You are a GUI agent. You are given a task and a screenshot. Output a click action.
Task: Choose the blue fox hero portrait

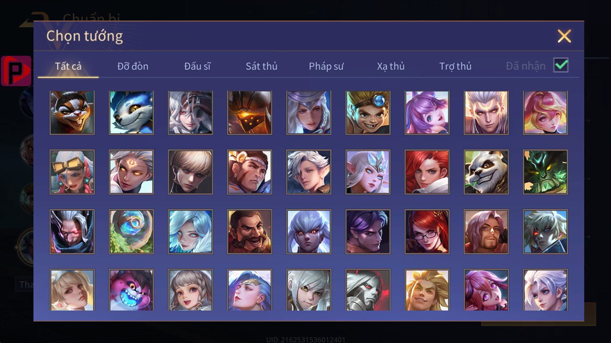[x=131, y=113]
